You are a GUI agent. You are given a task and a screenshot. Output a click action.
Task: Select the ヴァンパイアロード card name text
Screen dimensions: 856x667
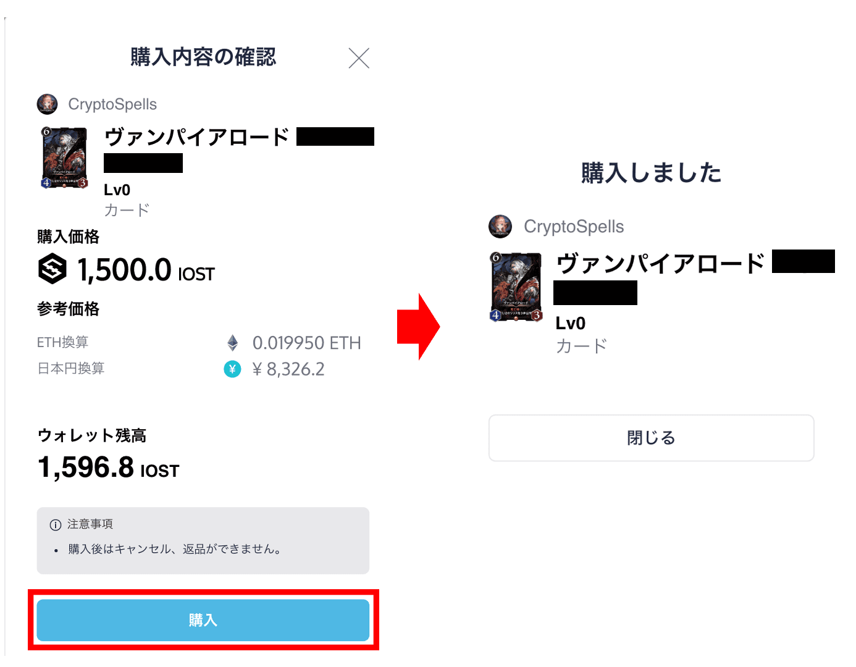click(196, 136)
